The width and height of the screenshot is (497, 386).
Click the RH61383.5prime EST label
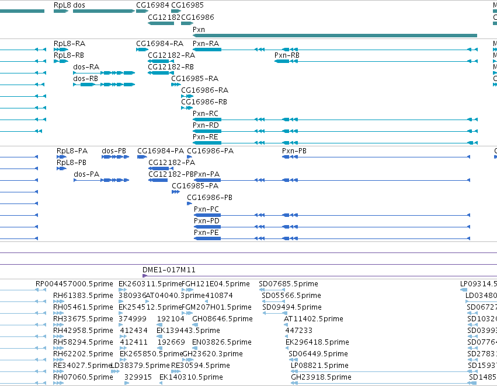tap(83, 296)
